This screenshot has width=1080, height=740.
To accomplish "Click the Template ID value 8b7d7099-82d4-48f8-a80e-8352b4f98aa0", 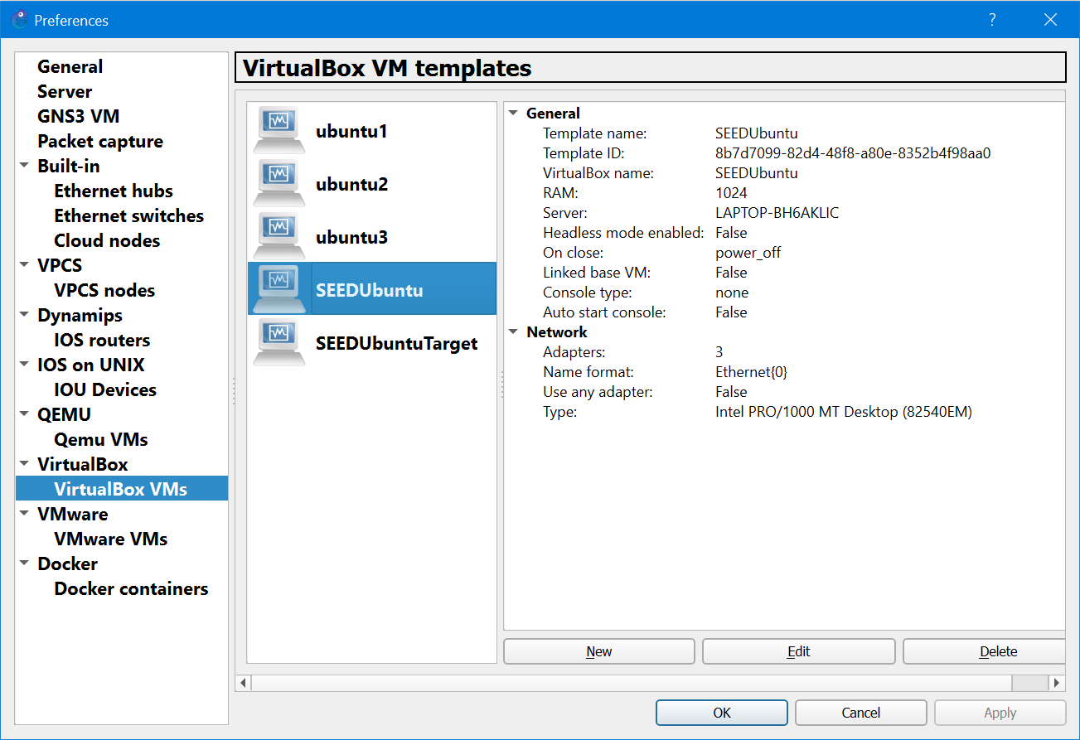I will pyautogui.click(x=854, y=153).
